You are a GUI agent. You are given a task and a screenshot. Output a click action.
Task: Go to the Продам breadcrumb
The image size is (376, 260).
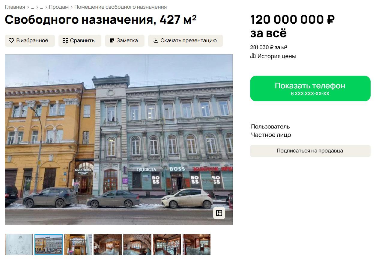pyautogui.click(x=59, y=7)
